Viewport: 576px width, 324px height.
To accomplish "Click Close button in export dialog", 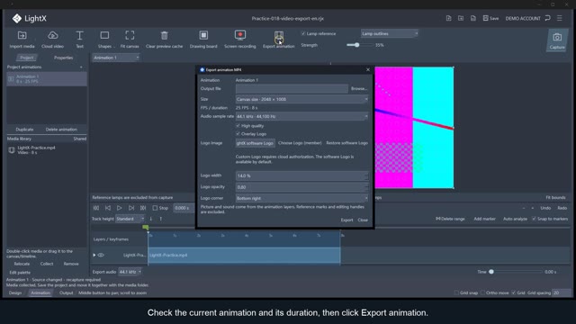I will (363, 220).
